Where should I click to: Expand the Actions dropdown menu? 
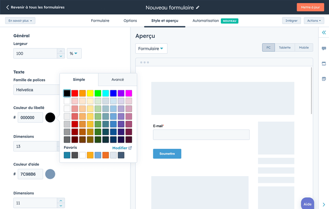[314, 21]
